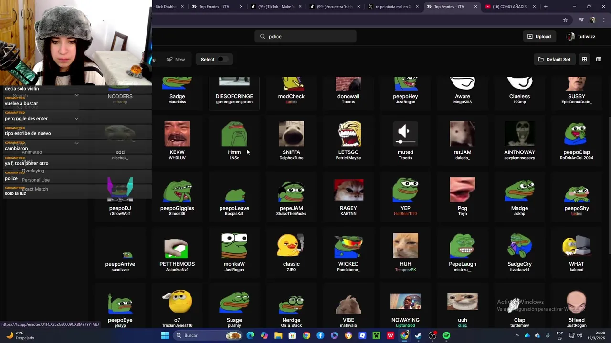Open the browser media control icon
This screenshot has height=343, width=611.
(581, 20)
